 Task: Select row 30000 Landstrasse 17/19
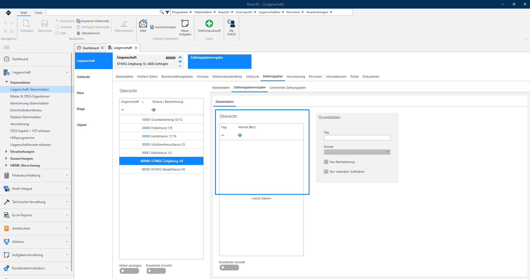[161, 136]
